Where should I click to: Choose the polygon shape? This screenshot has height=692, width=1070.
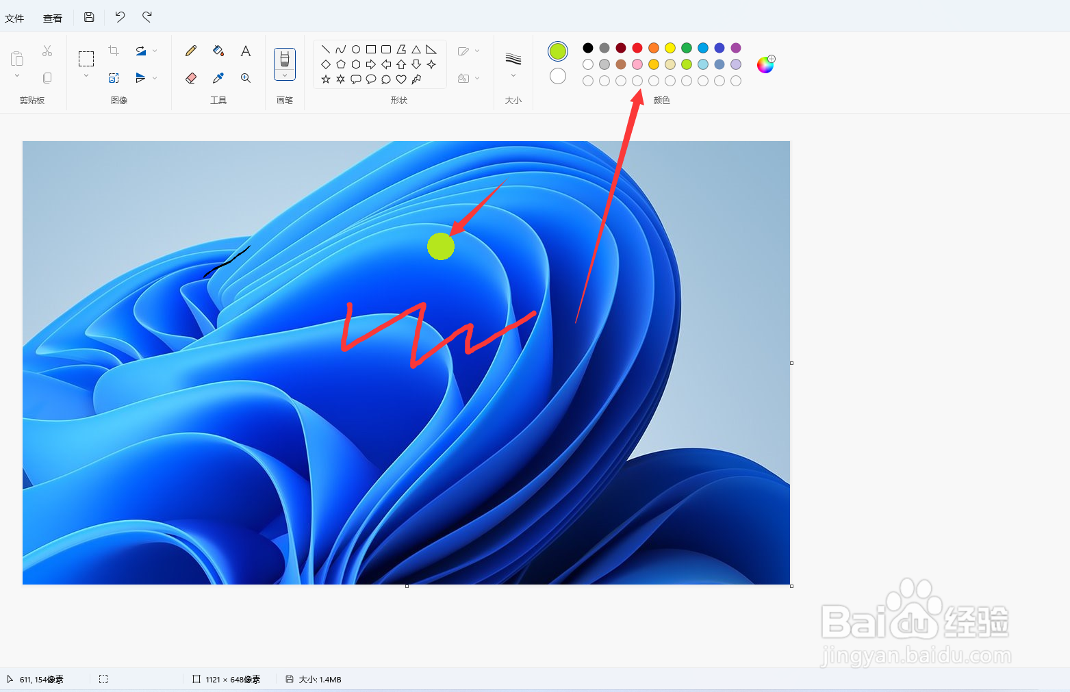pyautogui.click(x=401, y=49)
